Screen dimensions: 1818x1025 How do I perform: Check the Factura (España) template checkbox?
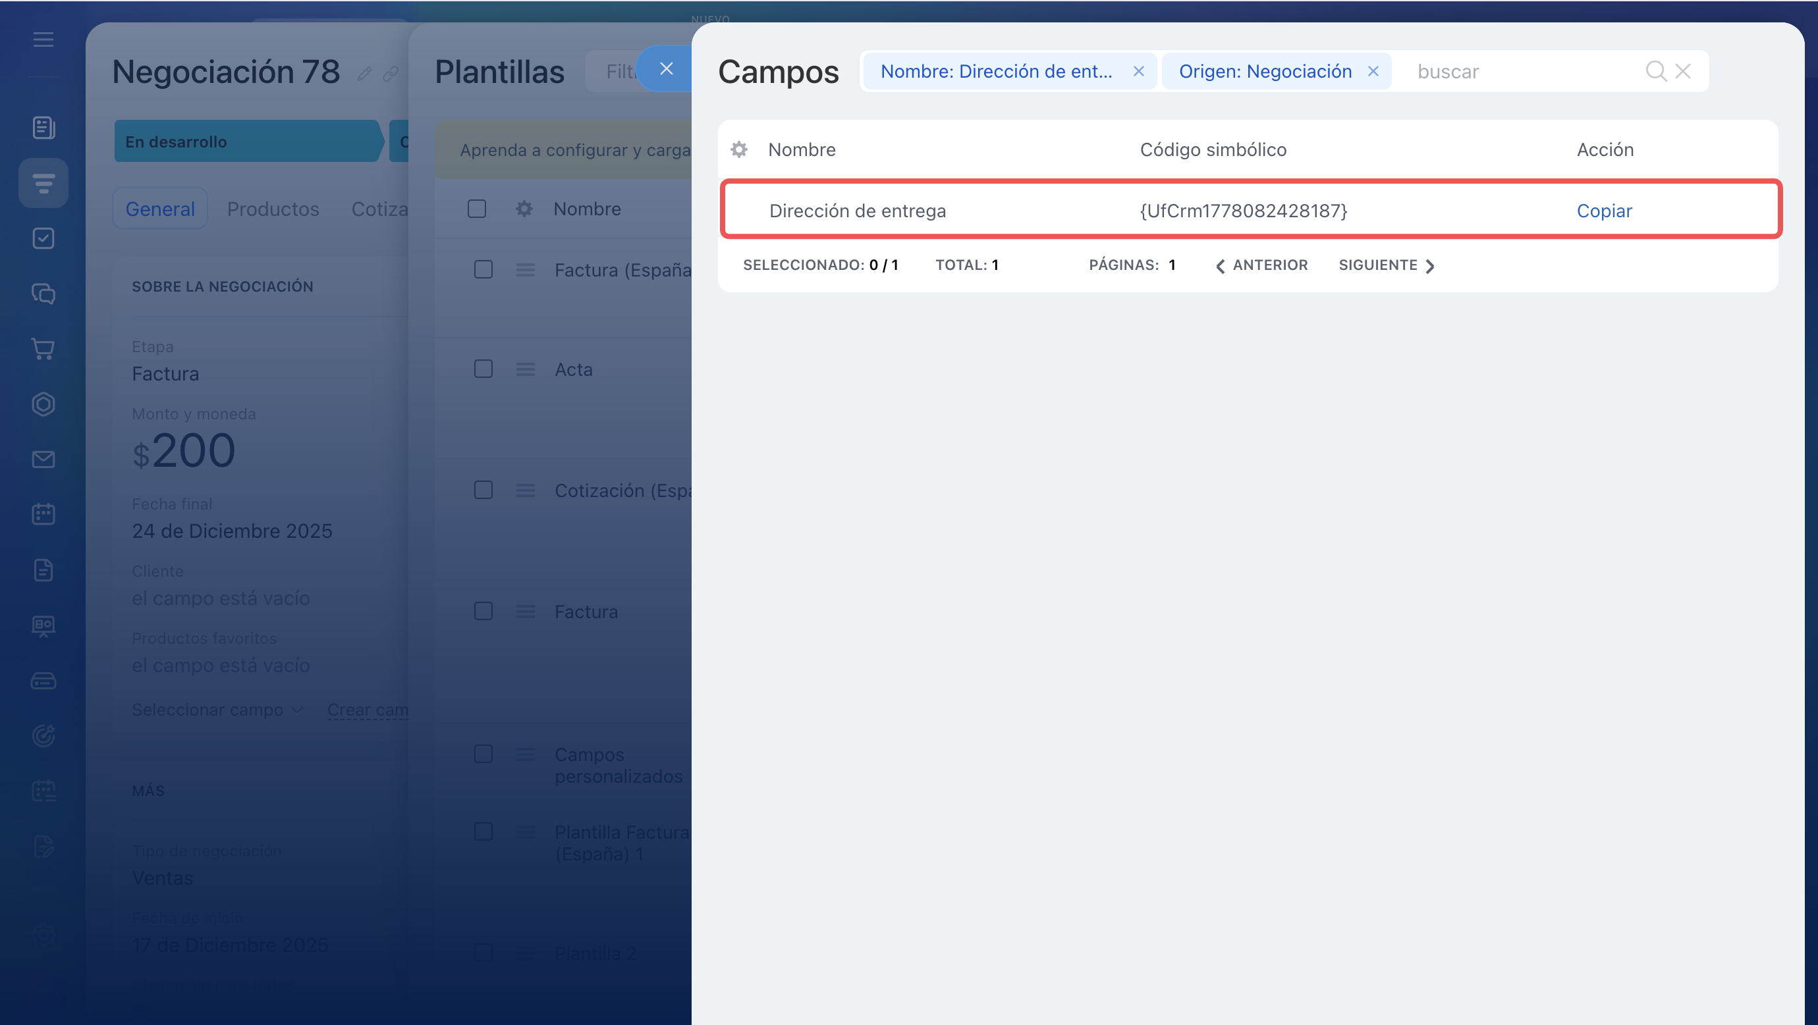483,269
